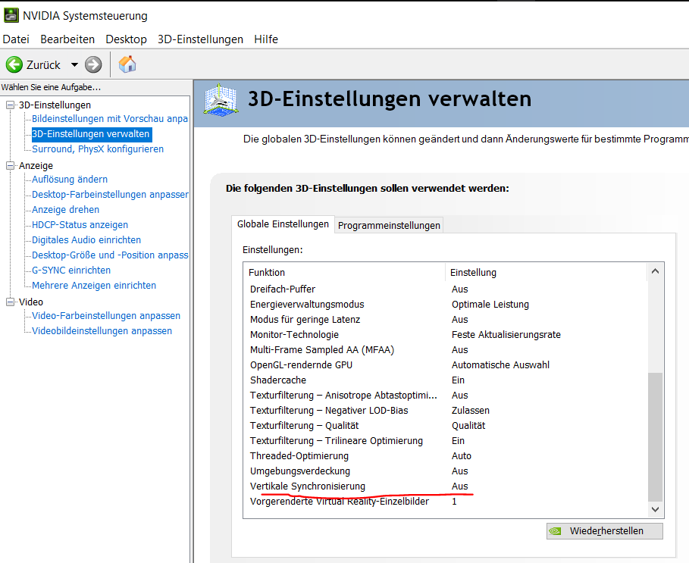Click the Zulassen setting value
The width and height of the screenshot is (689, 563).
(470, 410)
